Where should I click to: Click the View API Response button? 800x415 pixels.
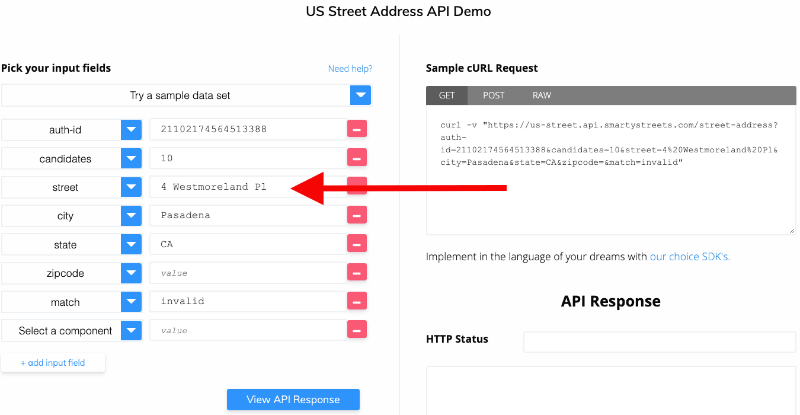point(293,399)
